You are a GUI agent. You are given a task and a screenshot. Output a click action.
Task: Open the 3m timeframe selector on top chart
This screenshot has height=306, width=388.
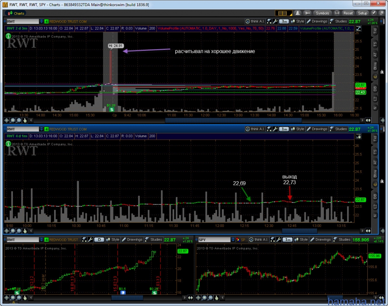pyautogui.click(x=284, y=21)
